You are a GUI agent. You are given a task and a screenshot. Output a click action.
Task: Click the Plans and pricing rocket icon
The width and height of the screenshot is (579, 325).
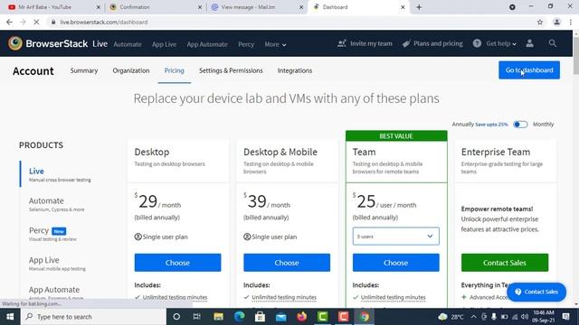pyautogui.click(x=406, y=43)
